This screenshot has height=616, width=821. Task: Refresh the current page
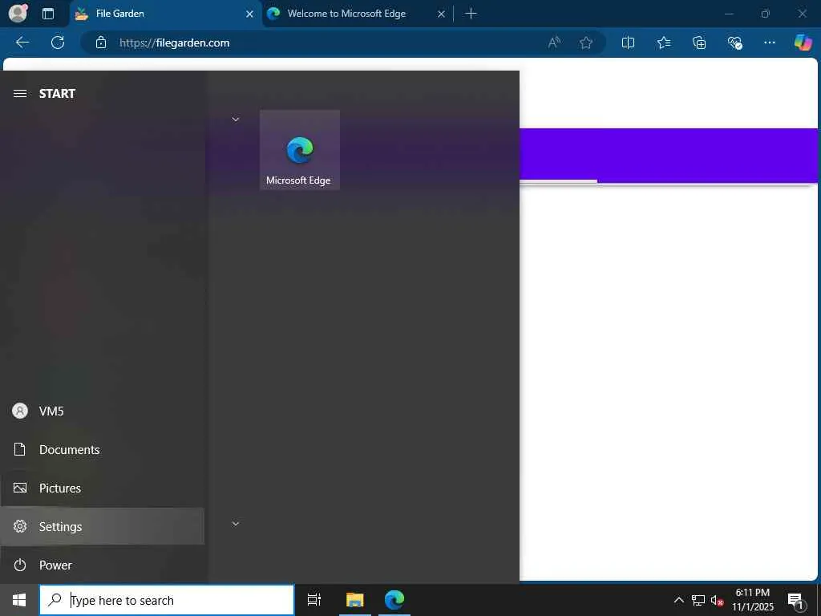click(58, 43)
